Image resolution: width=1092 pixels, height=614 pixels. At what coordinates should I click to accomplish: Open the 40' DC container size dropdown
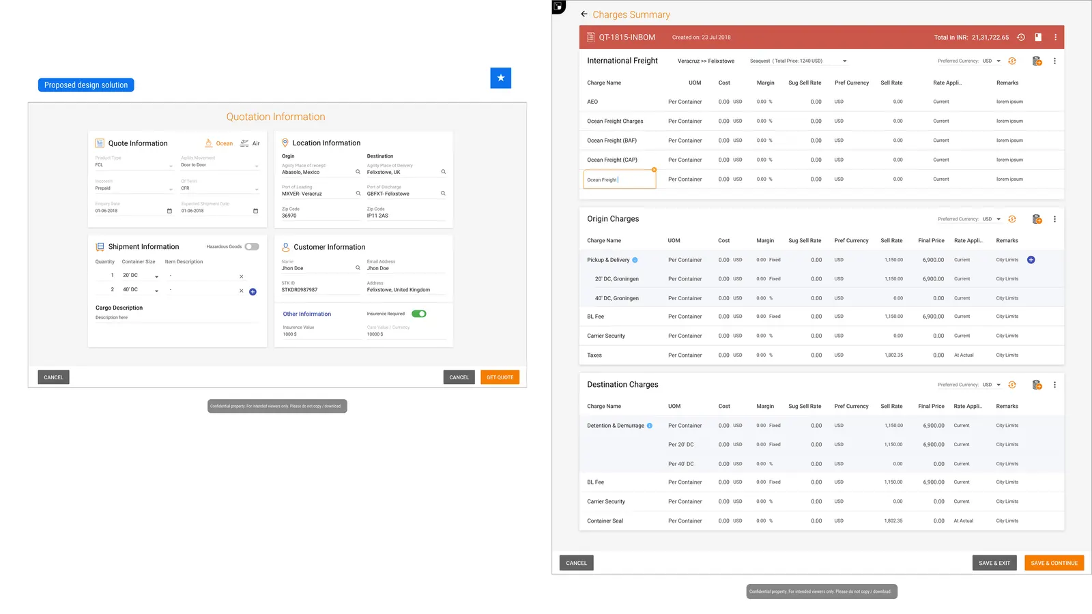click(141, 290)
